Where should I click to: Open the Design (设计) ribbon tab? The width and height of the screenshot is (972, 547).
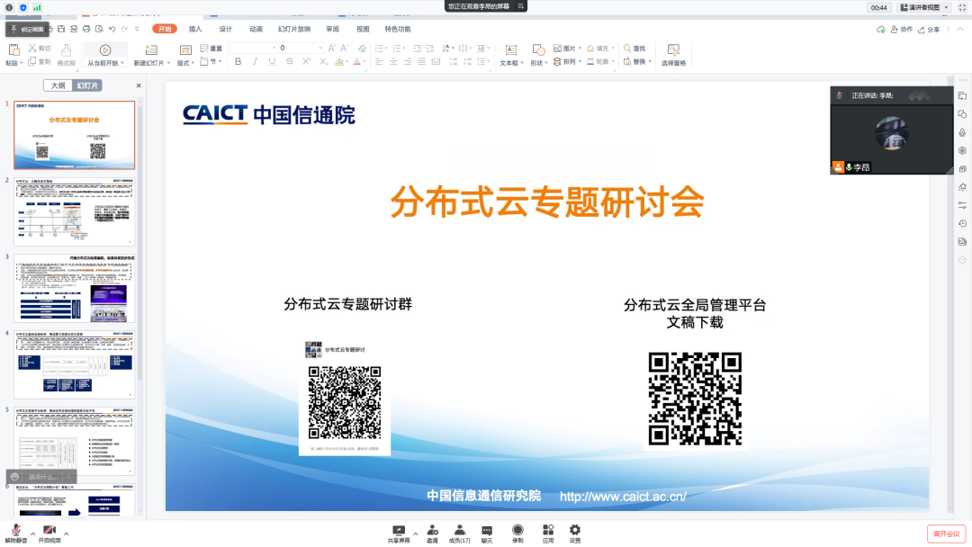[x=226, y=29]
